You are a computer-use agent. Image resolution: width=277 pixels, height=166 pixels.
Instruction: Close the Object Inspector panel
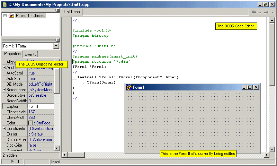click(x=58, y=40)
